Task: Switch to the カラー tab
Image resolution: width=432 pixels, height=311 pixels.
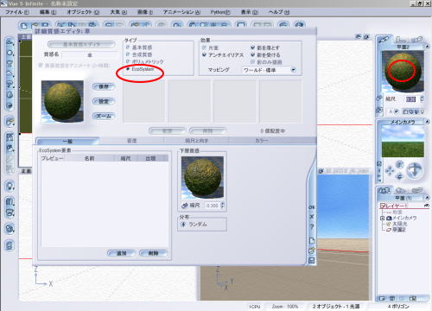Action: 262,141
